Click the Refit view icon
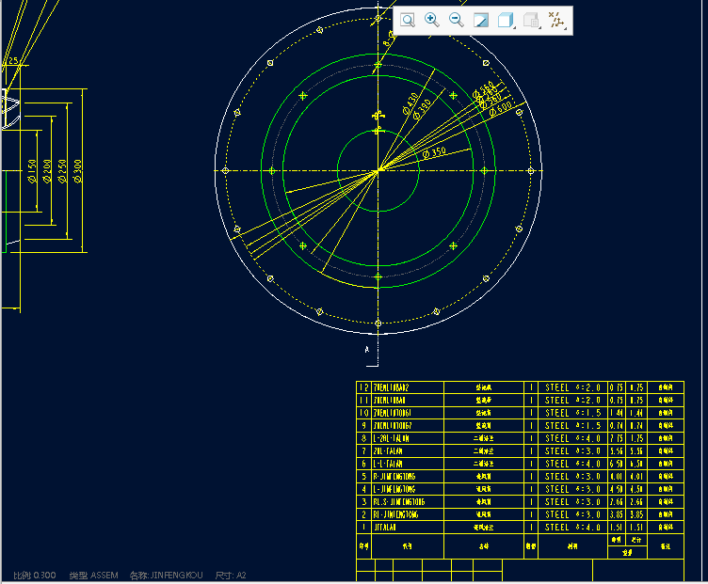Screen dimensions: 708x584 tap(408, 20)
